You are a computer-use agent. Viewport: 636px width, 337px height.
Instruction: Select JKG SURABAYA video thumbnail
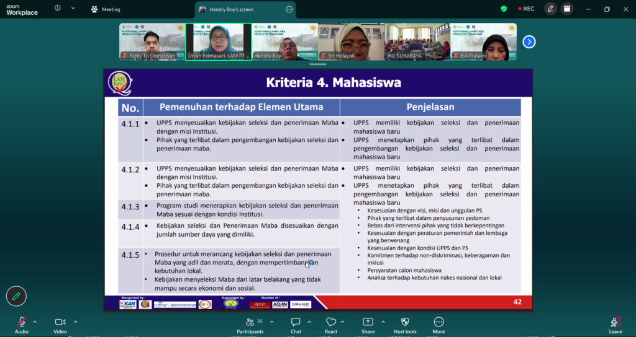pos(417,42)
